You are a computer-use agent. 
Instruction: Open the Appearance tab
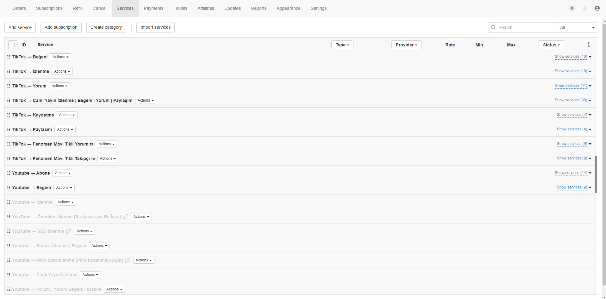(288, 8)
